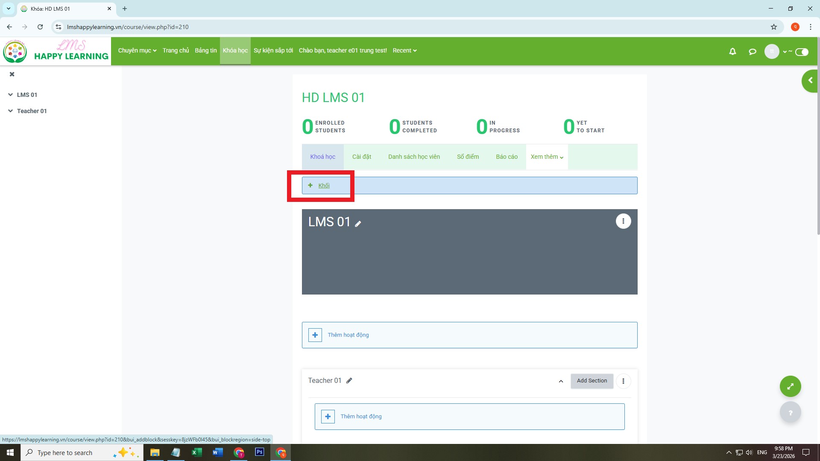Switch to the Cài đặt tab
820x461 pixels.
click(x=361, y=157)
